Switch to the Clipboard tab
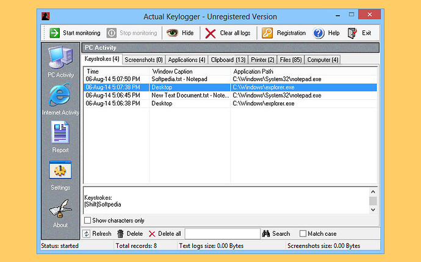This screenshot has width=421, height=262. click(228, 60)
